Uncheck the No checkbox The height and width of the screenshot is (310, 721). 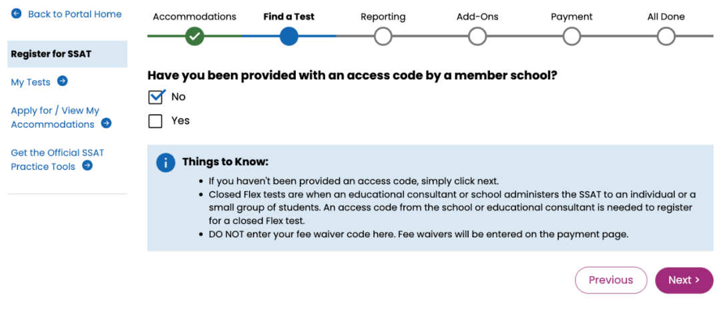pos(156,97)
